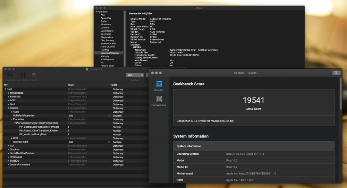
Task: Click the RadeonBoost VBIOS version value
Action: point(157,40)
